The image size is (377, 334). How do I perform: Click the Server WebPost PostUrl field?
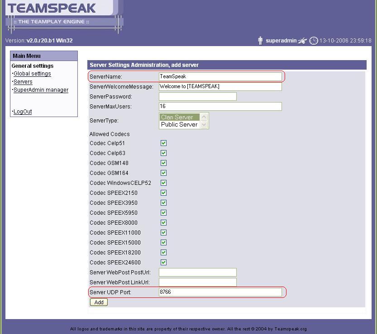198,272
